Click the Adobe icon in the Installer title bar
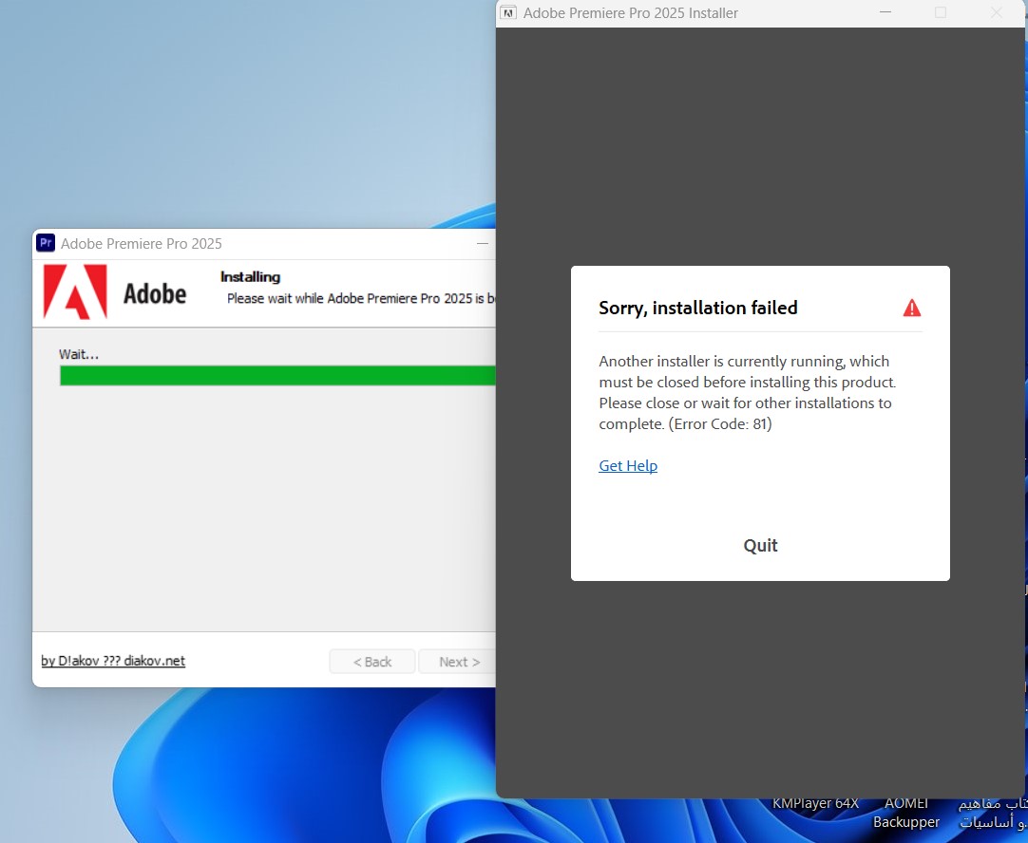 508,13
